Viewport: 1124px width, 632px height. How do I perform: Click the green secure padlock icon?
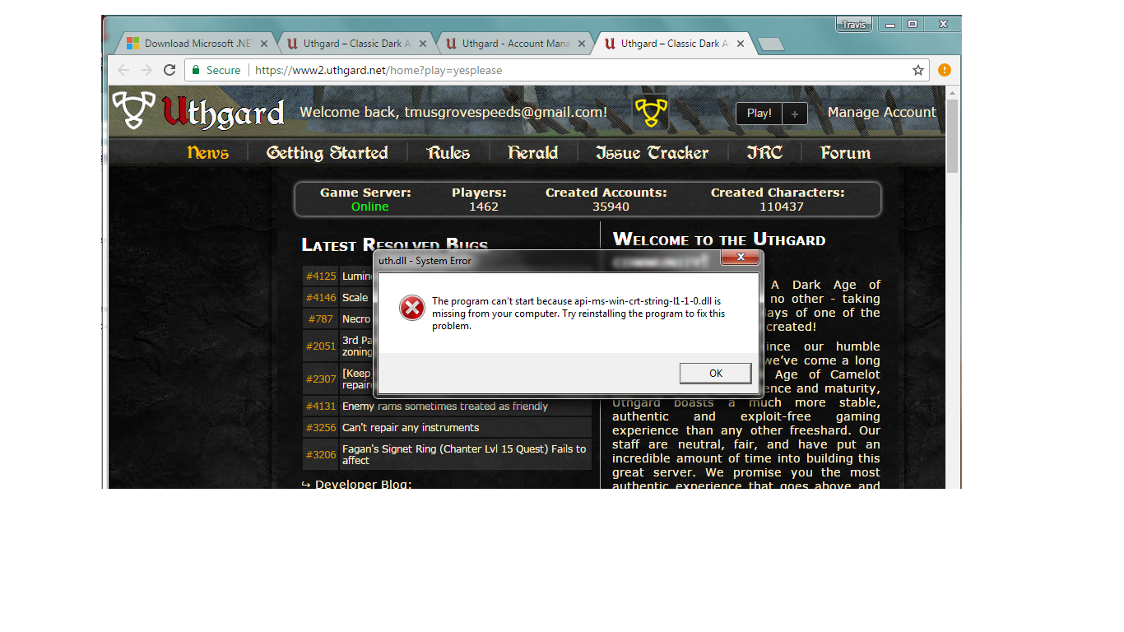(196, 70)
